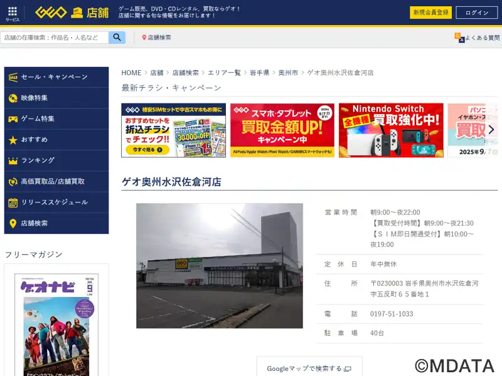502x376 pixels.
Task: Open リリーススケジュール sidebar menu item
Action: (56, 202)
